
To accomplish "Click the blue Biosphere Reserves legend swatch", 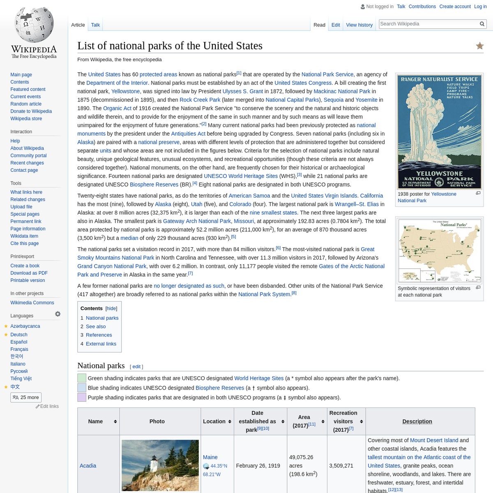I will click(82, 388).
